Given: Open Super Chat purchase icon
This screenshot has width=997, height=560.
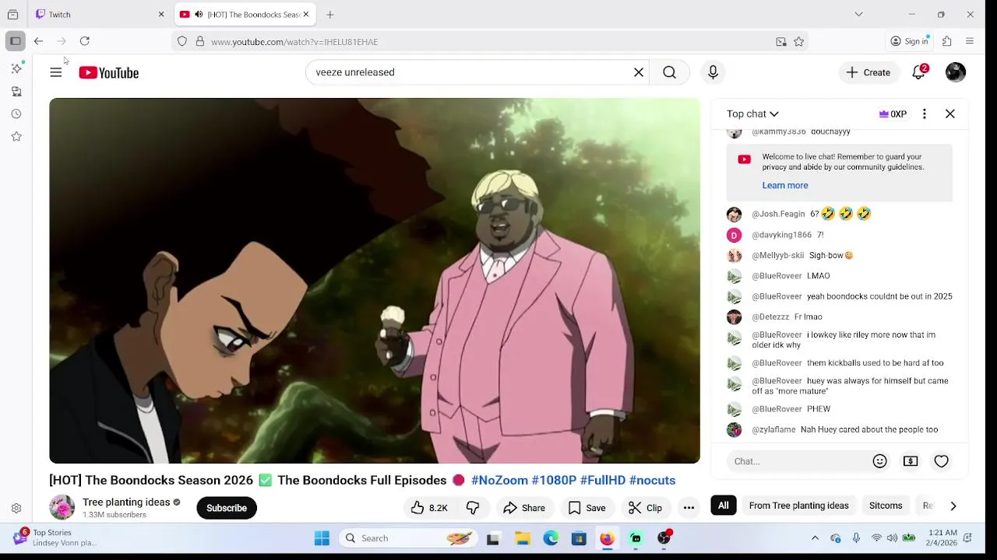Looking at the screenshot, I should point(911,461).
